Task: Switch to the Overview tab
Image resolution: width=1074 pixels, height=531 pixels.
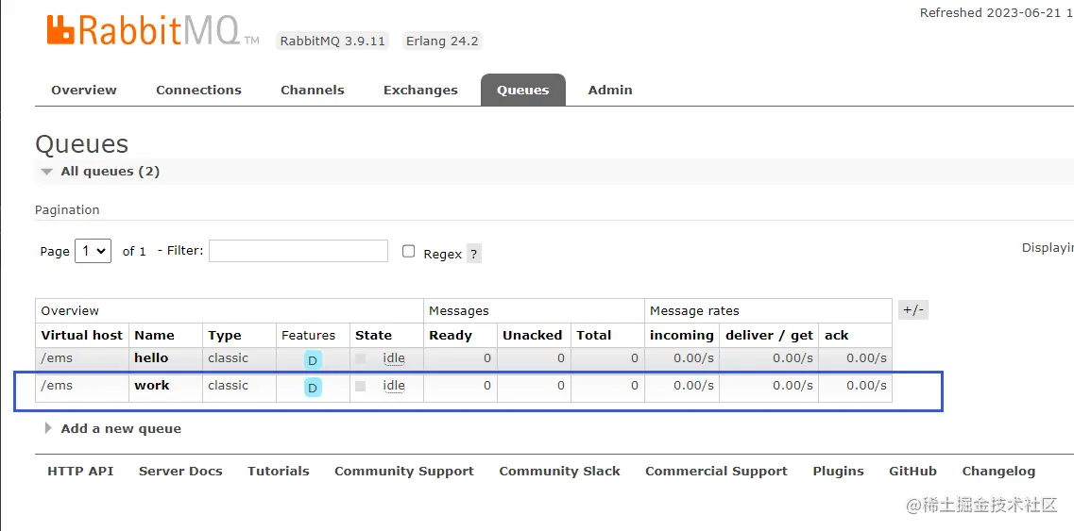Action: pos(84,90)
